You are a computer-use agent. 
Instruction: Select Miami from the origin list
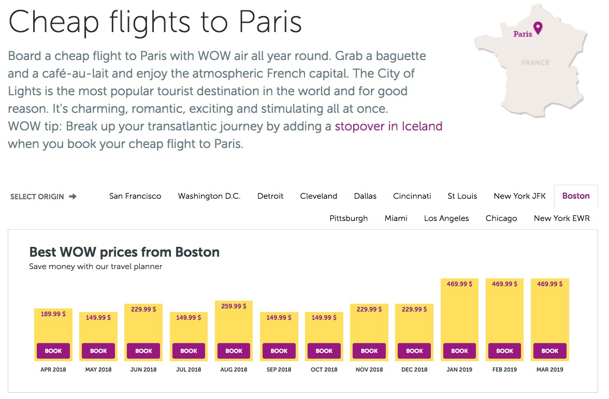396,218
